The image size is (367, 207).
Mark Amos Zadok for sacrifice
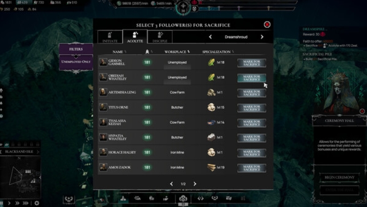coord(252,168)
